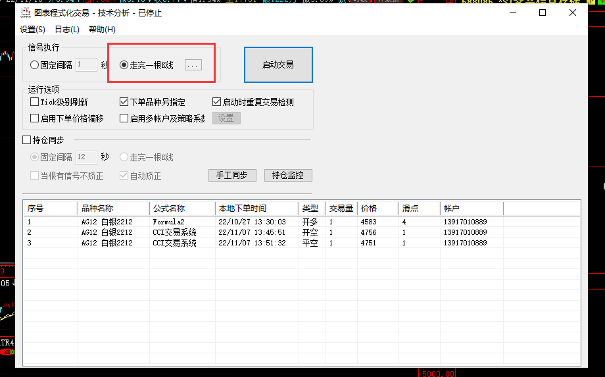Uncheck 下单品种另指定 option
605x377 pixels.
coord(124,102)
